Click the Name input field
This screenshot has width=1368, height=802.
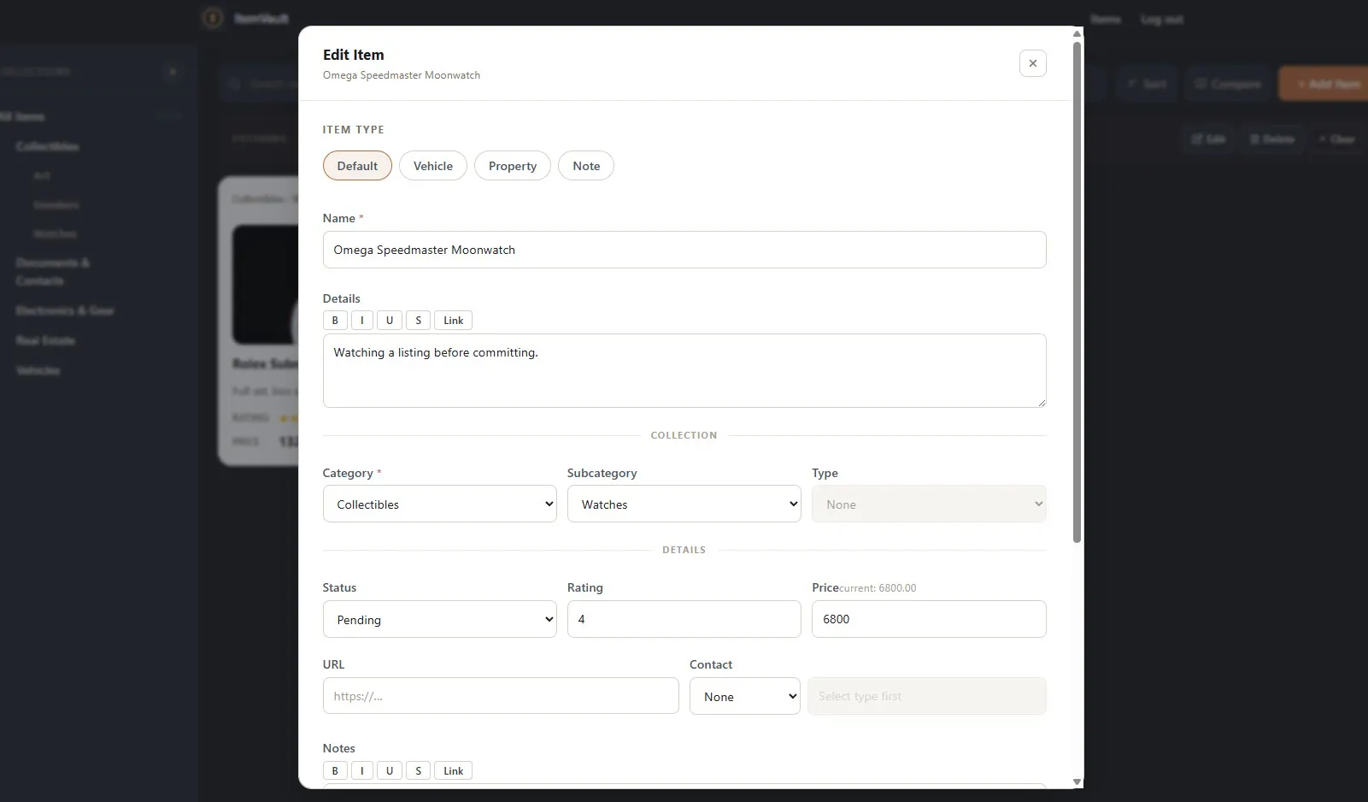tap(684, 250)
